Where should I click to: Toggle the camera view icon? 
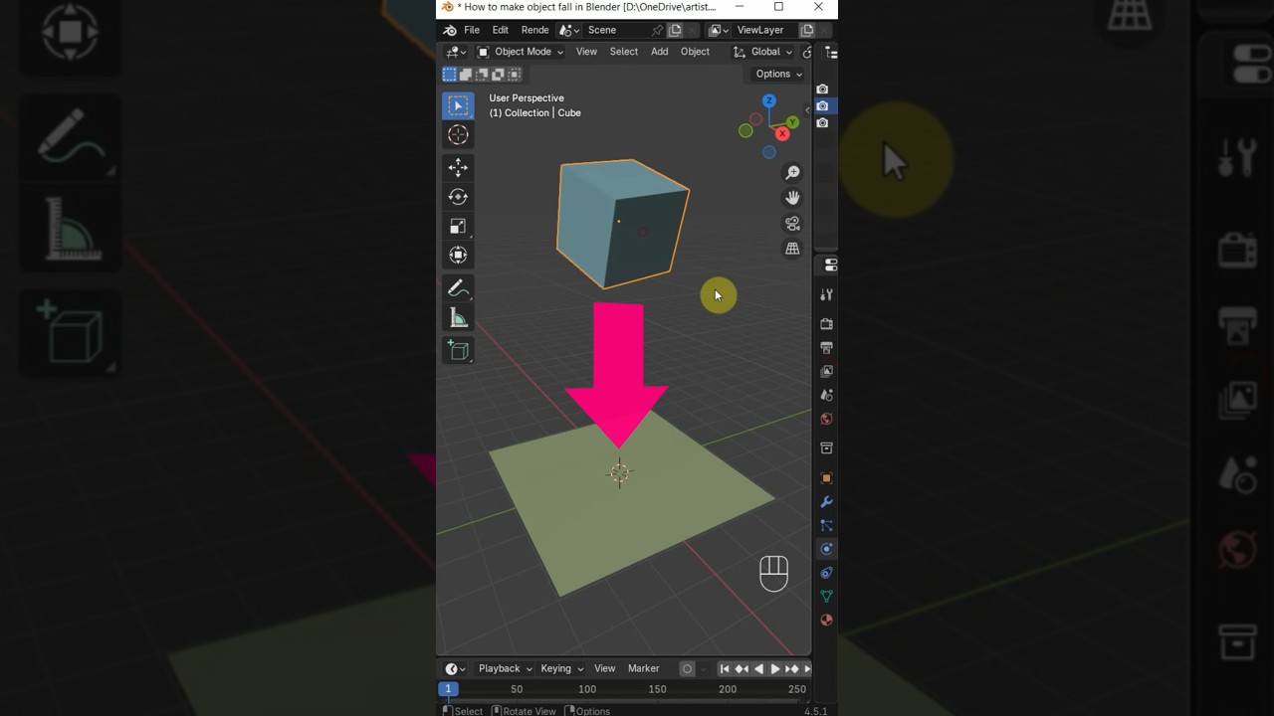pos(792,224)
